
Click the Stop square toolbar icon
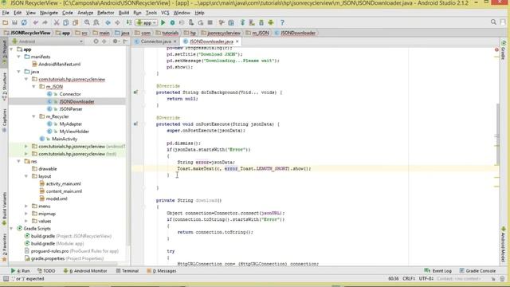click(x=210, y=22)
